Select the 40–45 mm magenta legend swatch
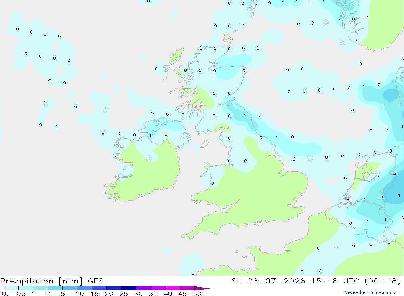 click(173, 288)
